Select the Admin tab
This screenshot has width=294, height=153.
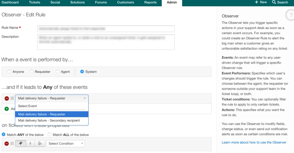(x=172, y=3)
